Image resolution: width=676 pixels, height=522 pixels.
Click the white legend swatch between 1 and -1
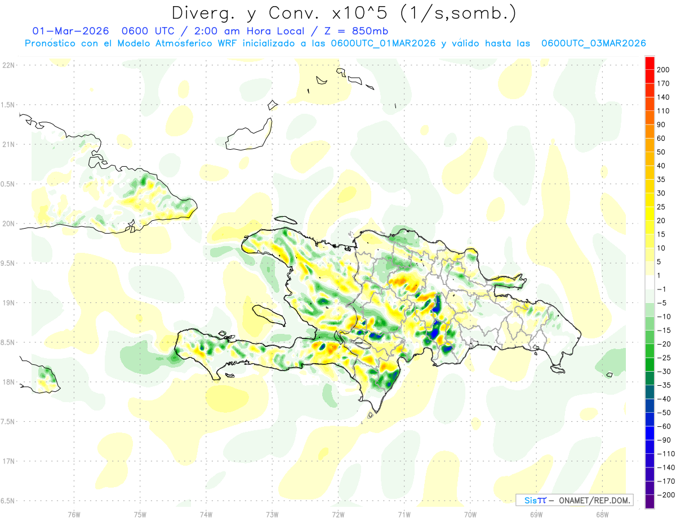click(x=650, y=283)
